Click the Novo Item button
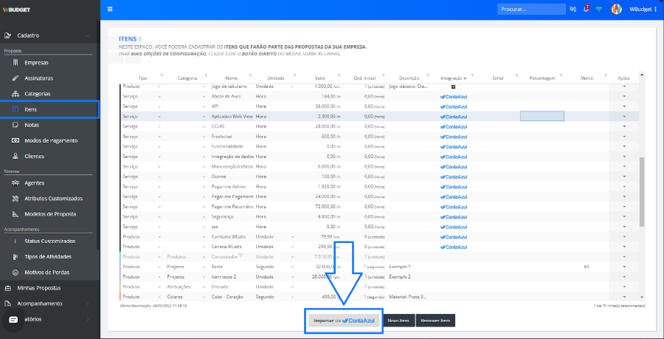Viewport: 664px width, 339px height. coord(398,321)
